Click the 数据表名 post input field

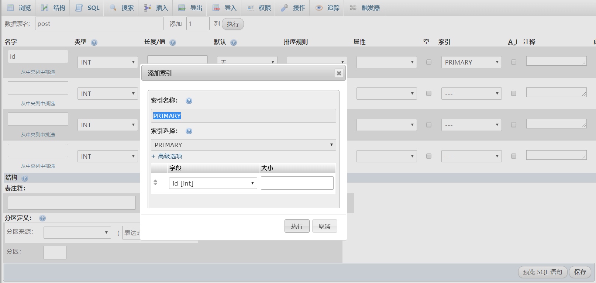99,24
